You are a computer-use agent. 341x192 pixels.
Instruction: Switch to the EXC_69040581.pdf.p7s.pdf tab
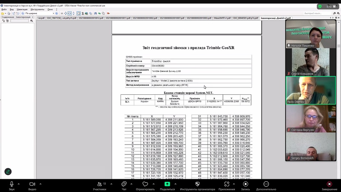(246, 18)
